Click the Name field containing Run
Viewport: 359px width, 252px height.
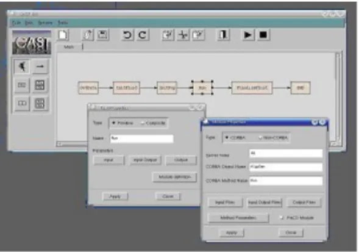[x=142, y=139]
